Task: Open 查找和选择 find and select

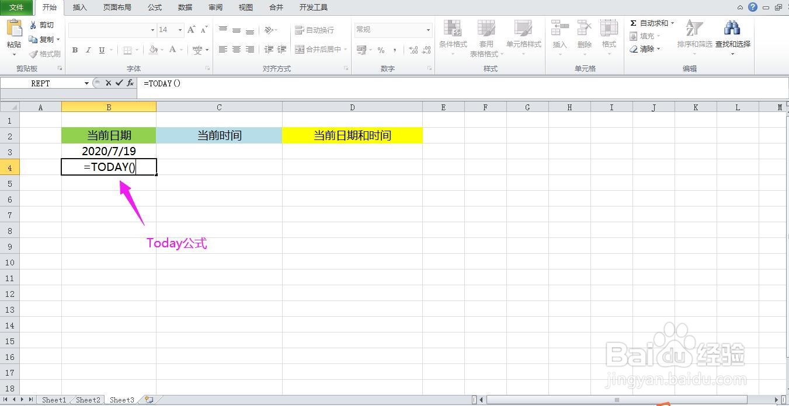Action: pyautogui.click(x=732, y=38)
